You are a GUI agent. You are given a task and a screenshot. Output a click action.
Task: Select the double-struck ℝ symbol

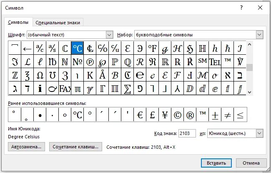click(165, 61)
